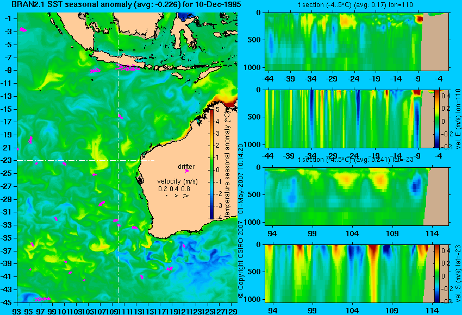This screenshot has width=462, height=315.
Task: Click the velocity arrow symbols under the scale
Action: pyautogui.click(x=177, y=196)
